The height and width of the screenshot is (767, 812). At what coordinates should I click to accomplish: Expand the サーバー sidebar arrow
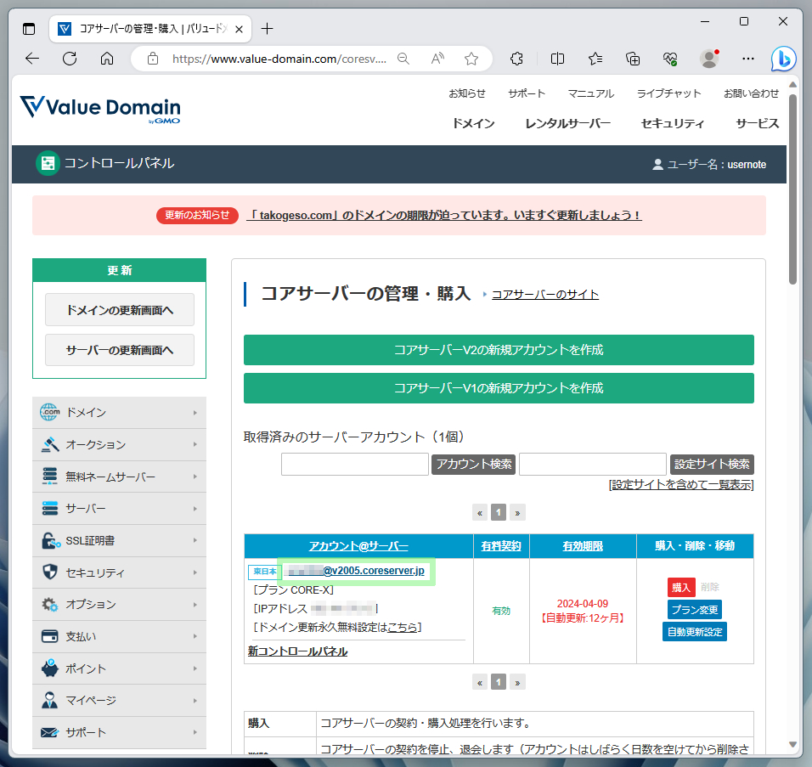click(195, 509)
